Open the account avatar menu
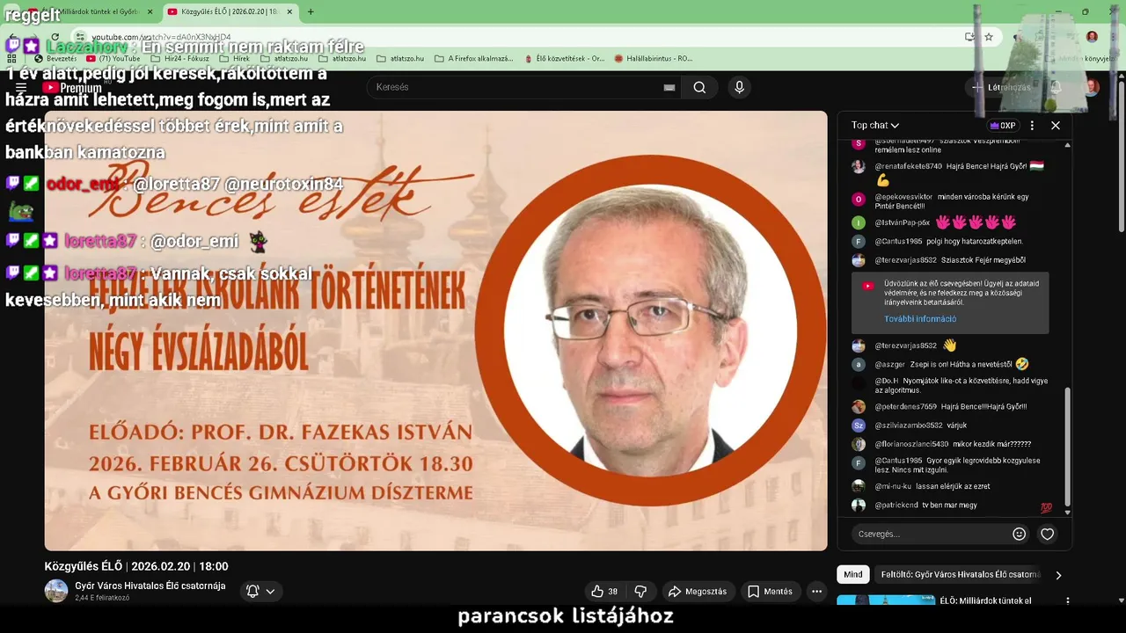Viewport: 1126px width, 633px height. coord(1091,87)
